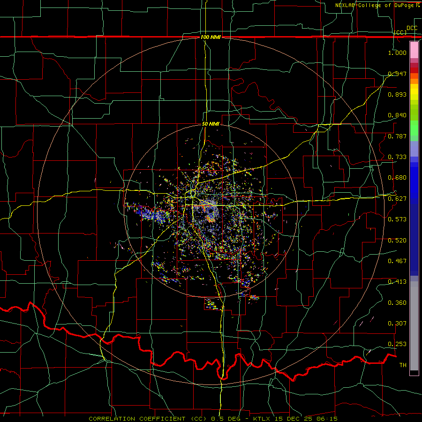The image size is (422, 422).
Task: Select the 0.733 legend value
Action: coord(397,157)
